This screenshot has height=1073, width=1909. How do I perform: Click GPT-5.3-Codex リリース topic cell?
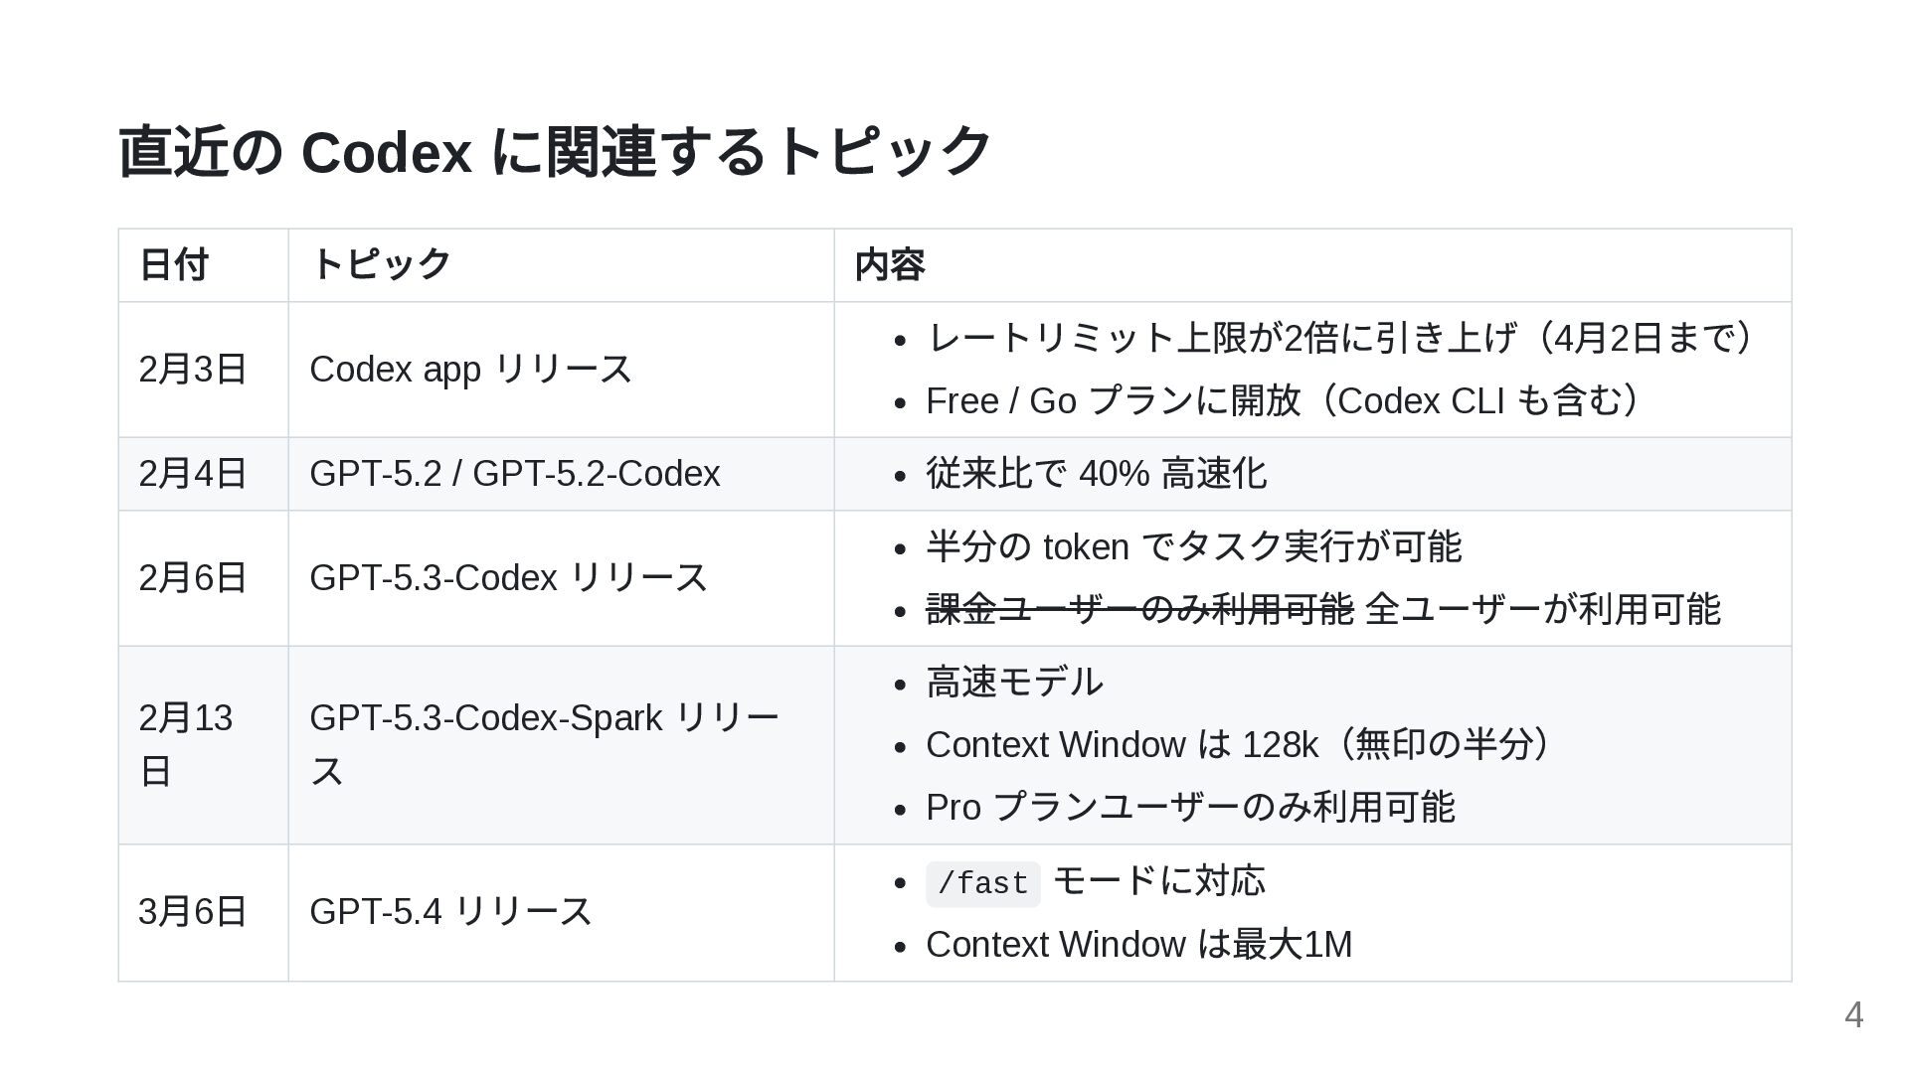(561, 578)
